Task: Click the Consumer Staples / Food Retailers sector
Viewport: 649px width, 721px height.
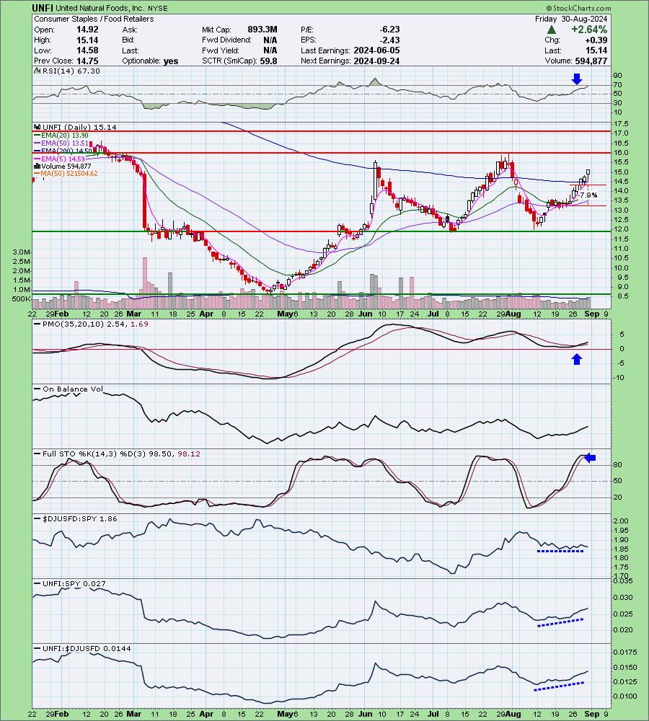Action: coord(94,19)
